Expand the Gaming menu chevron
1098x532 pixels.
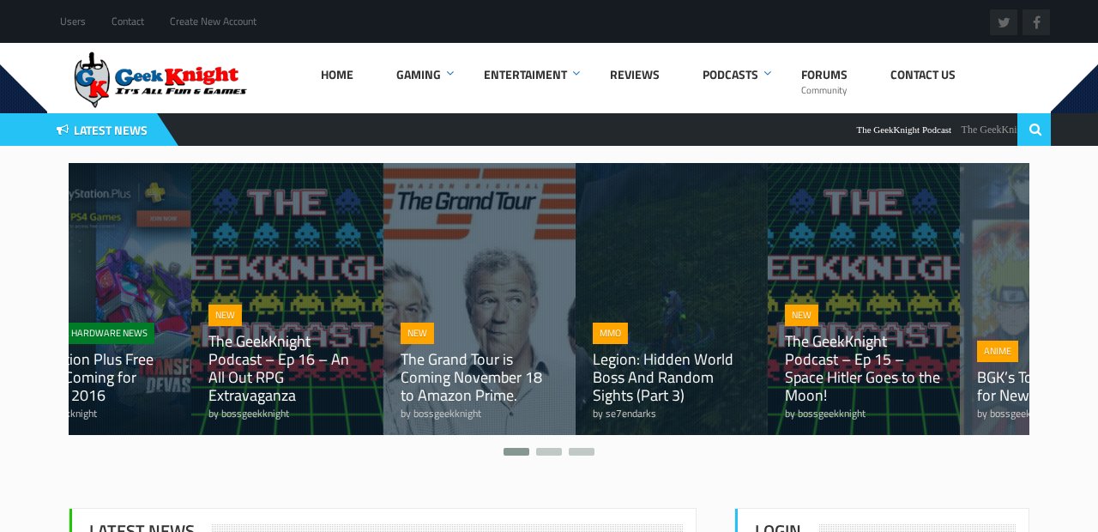pos(450,74)
